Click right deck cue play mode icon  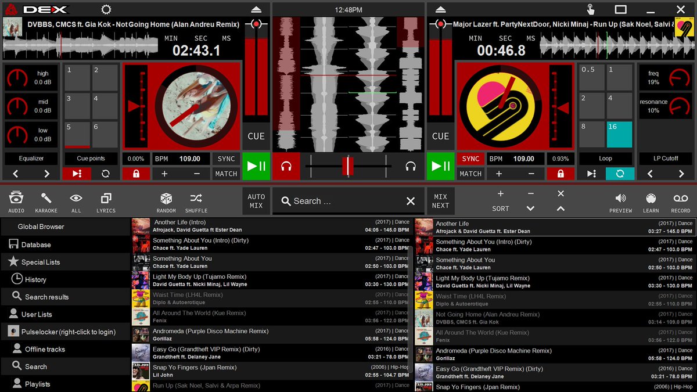point(591,174)
